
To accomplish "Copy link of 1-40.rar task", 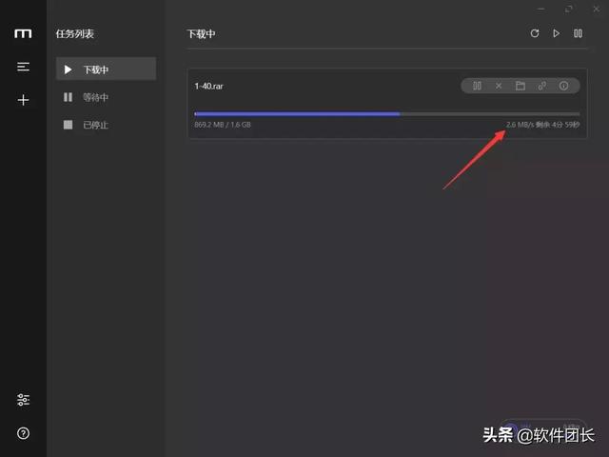I will tap(542, 86).
